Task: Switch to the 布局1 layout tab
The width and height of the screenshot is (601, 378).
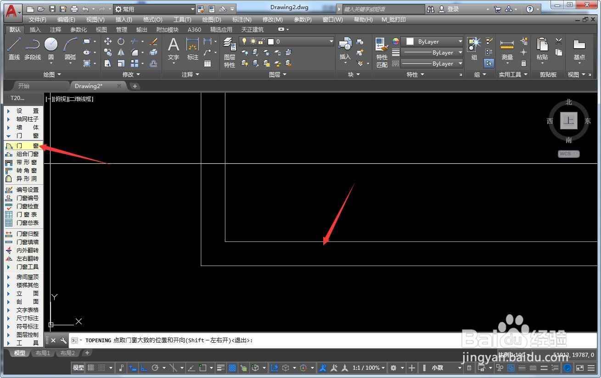Action: [x=43, y=353]
